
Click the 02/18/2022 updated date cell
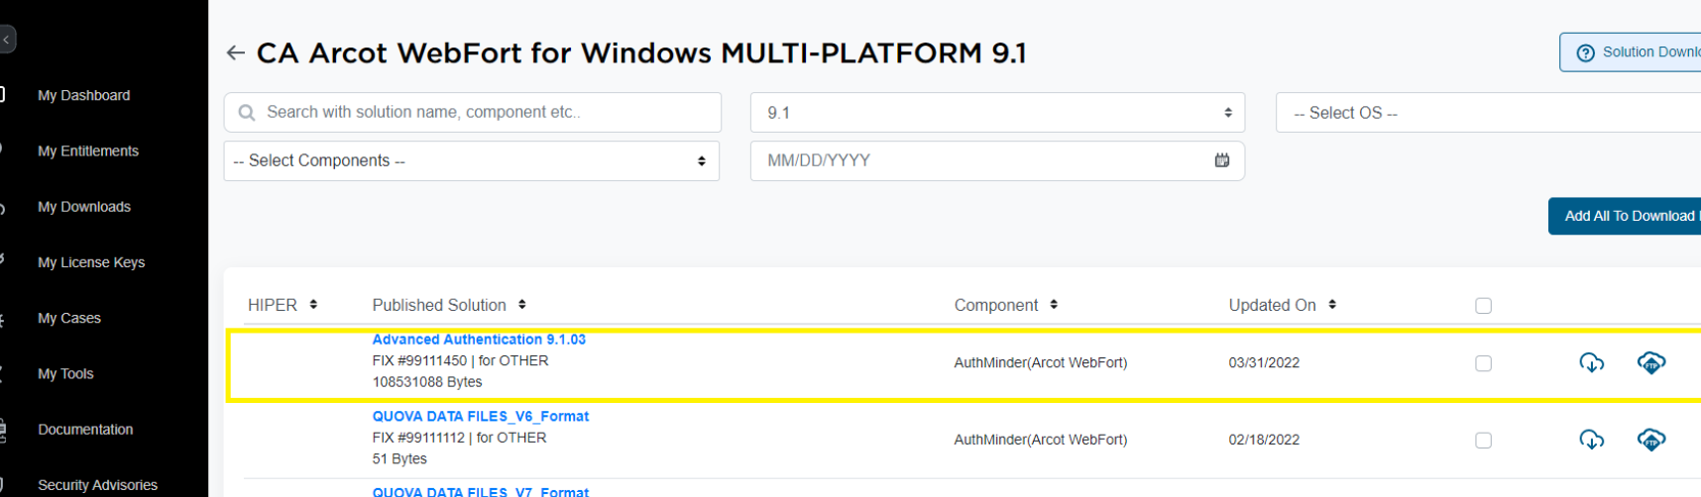1264,440
